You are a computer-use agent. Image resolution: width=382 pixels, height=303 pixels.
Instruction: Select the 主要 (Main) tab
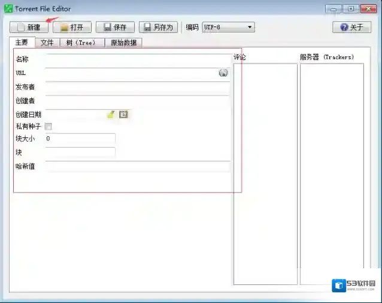(x=22, y=43)
